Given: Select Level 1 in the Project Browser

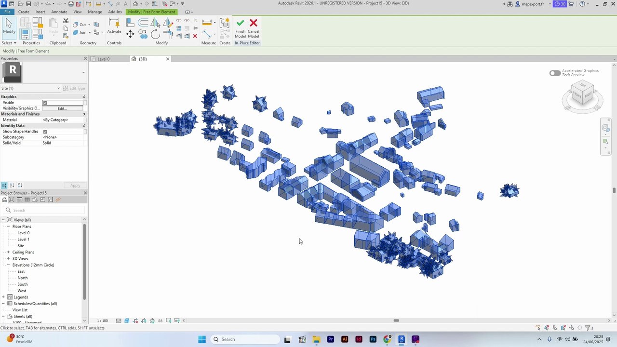Looking at the screenshot, I should tap(24, 240).
